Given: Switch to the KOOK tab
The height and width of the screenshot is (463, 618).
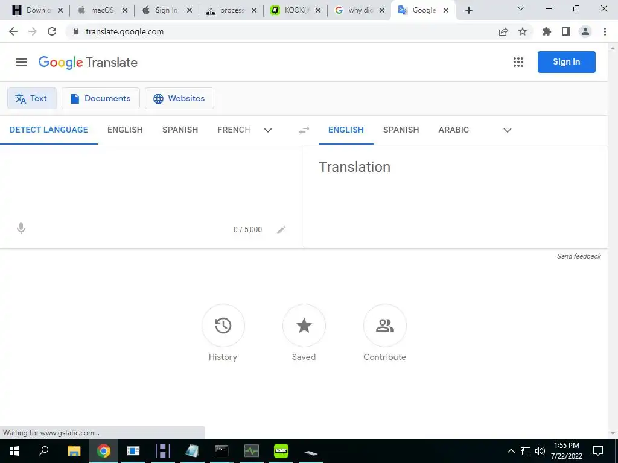Looking at the screenshot, I should coord(296,10).
